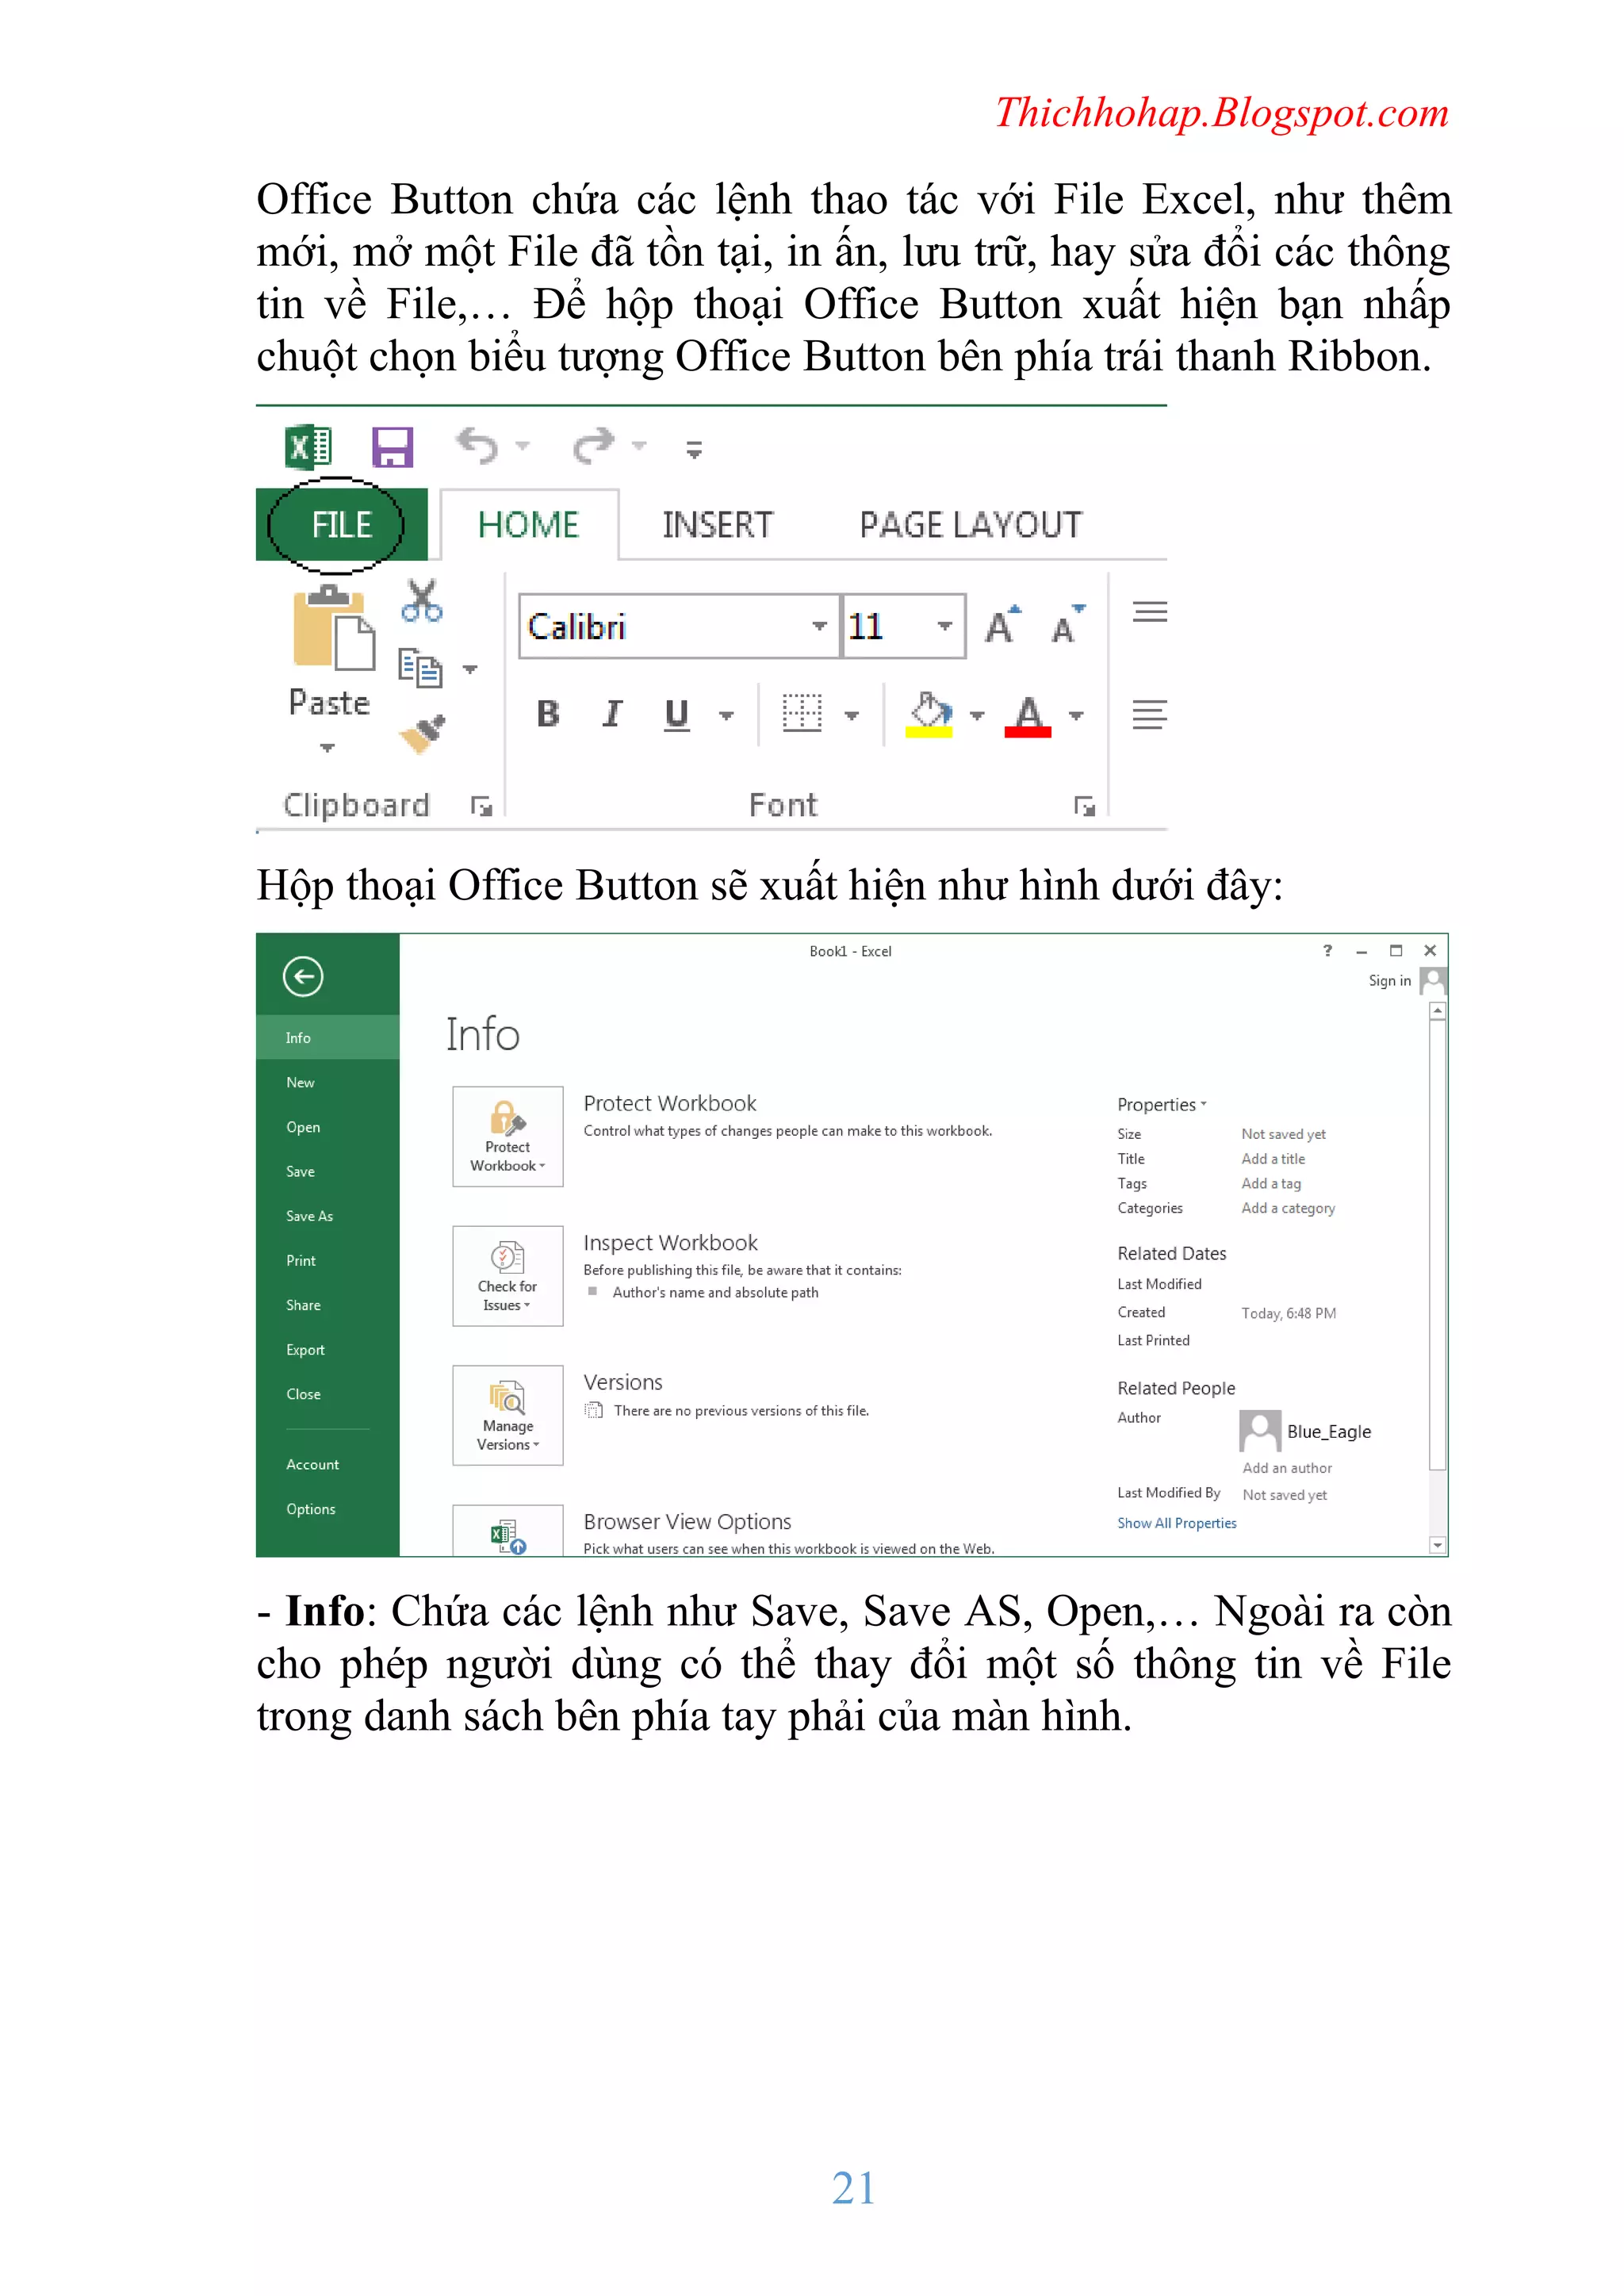Image resolution: width=1624 pixels, height=2296 pixels.
Task: Click the Undo arrow icon
Action: (477, 445)
